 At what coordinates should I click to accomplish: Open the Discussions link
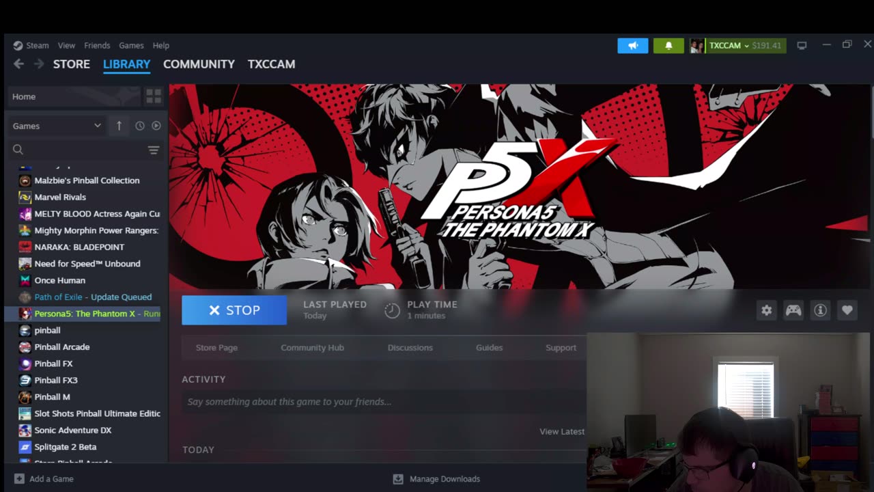coord(410,348)
